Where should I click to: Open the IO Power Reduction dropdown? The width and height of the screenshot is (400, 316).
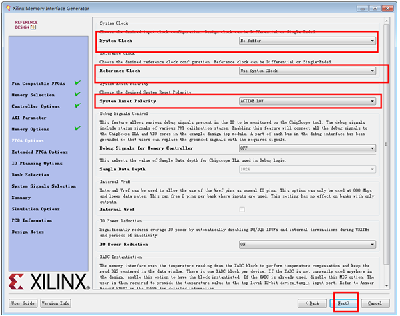[x=307, y=245]
